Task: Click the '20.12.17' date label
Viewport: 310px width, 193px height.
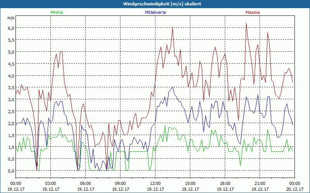Action: (x=294, y=189)
